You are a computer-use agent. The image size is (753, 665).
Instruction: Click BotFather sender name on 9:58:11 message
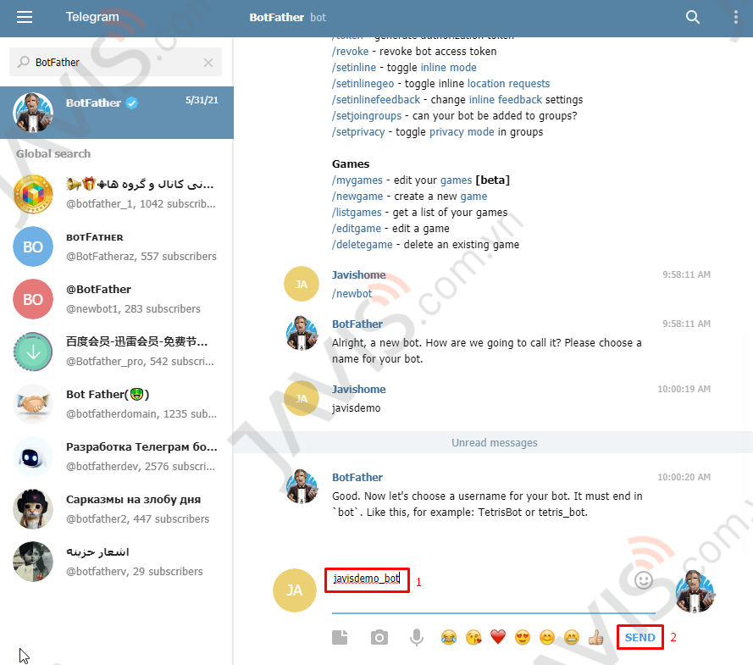(357, 324)
